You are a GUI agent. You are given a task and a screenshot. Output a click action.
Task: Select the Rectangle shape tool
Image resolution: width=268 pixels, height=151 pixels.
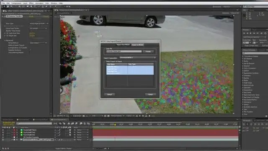point(27,7)
